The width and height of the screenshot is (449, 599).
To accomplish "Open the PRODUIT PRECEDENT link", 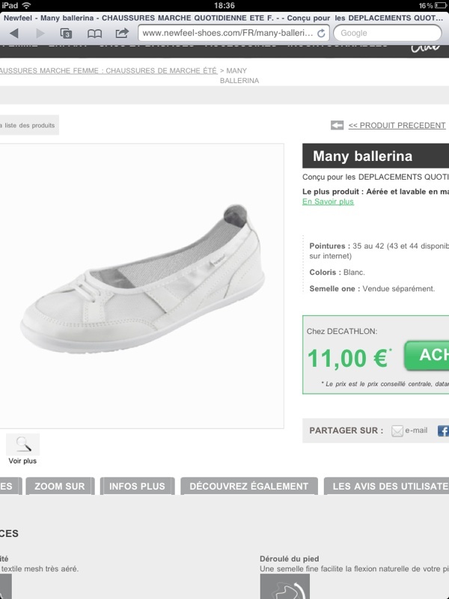I will coord(397,125).
